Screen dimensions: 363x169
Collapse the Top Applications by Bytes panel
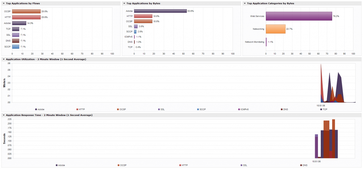[124, 3]
